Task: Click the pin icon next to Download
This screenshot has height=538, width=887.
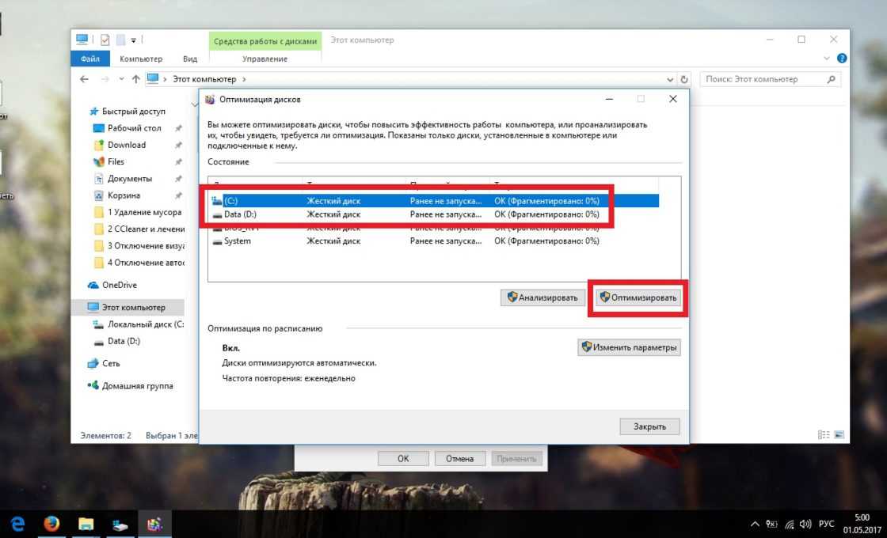Action: (178, 146)
